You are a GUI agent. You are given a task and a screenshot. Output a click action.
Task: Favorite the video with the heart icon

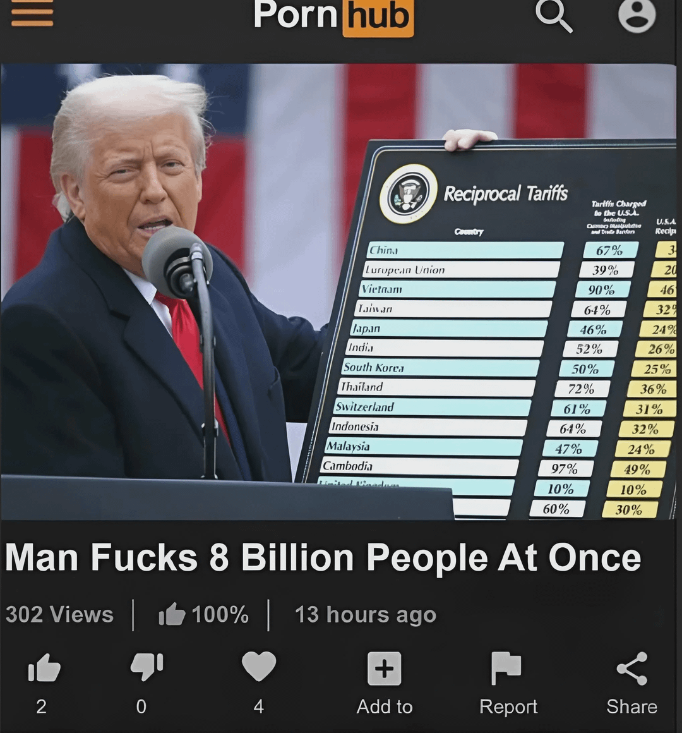(x=259, y=666)
